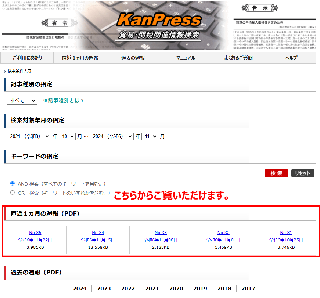
Task: Select the AND 検索 radio button
Action: (x=12, y=183)
